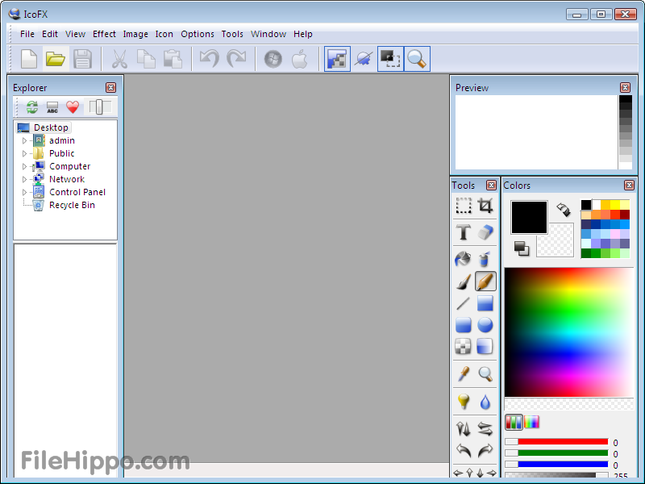The image size is (645, 484).
Task: Select the Zoom magnifier tool in the Tools panel
Action: 485,373
